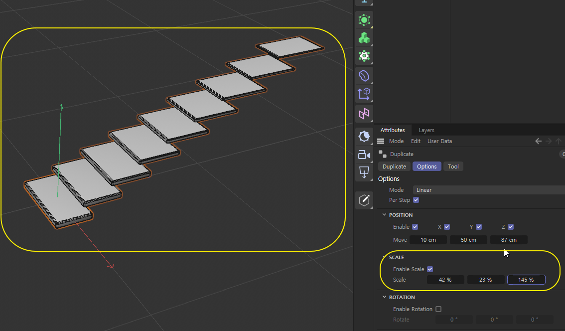
Task: Switch to the Layers tab
Action: (426, 130)
